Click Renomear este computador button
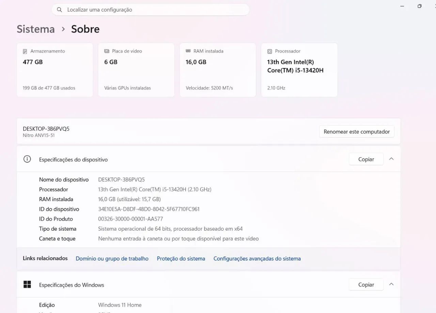The width and height of the screenshot is (436, 313). click(x=357, y=132)
